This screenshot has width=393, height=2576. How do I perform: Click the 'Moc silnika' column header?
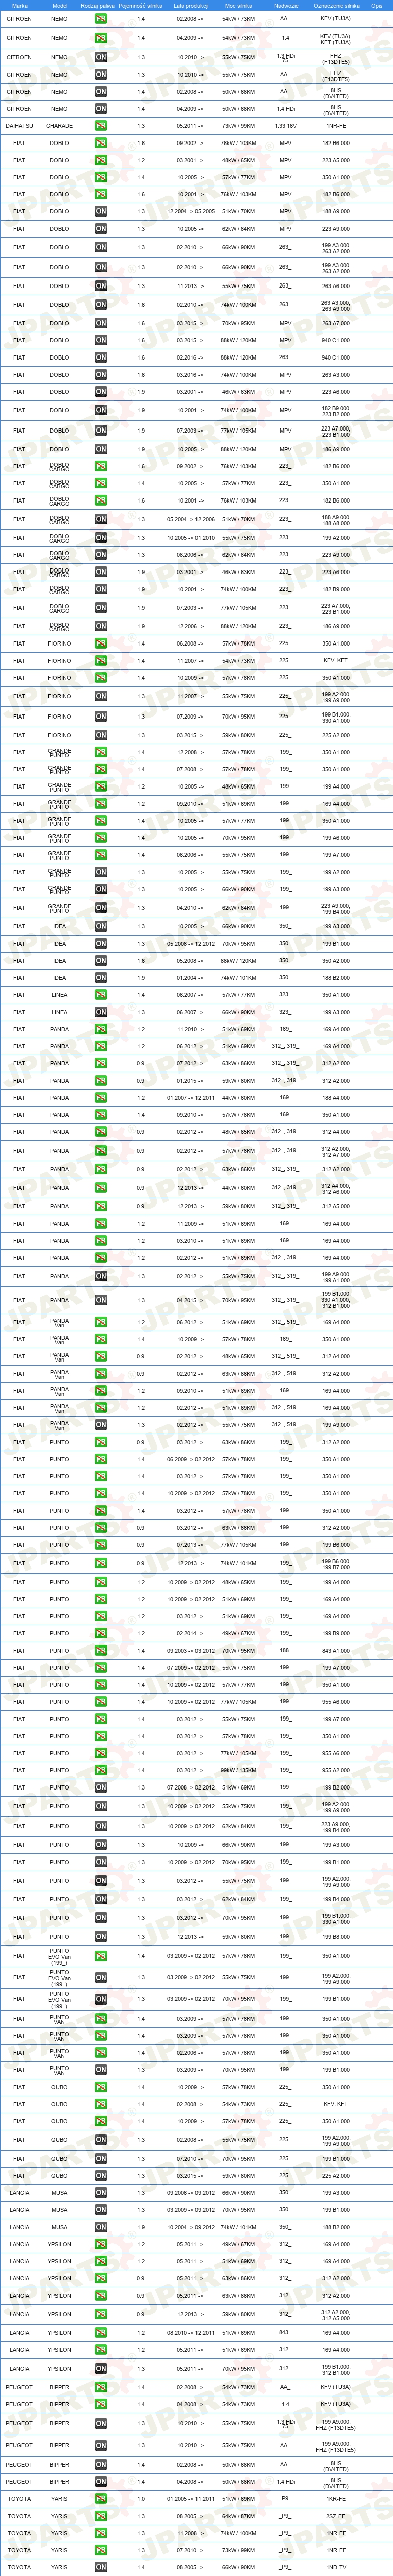click(x=238, y=5)
